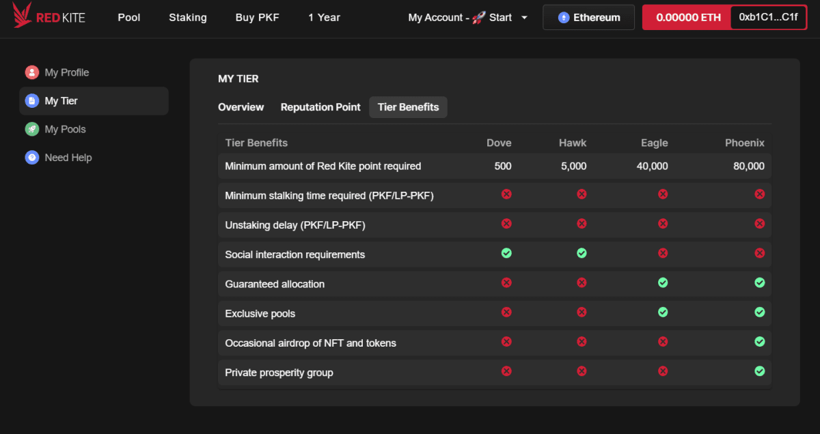
Task: Click the Eagle column header
Action: point(655,143)
